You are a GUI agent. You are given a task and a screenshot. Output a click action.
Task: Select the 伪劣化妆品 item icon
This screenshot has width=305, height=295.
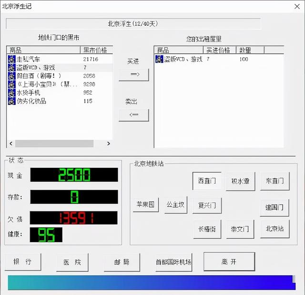(x=12, y=101)
